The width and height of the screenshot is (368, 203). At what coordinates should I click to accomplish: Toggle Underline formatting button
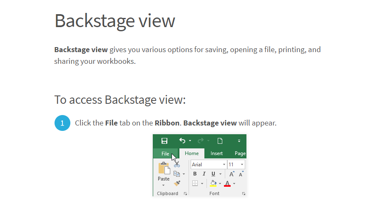pos(213,174)
